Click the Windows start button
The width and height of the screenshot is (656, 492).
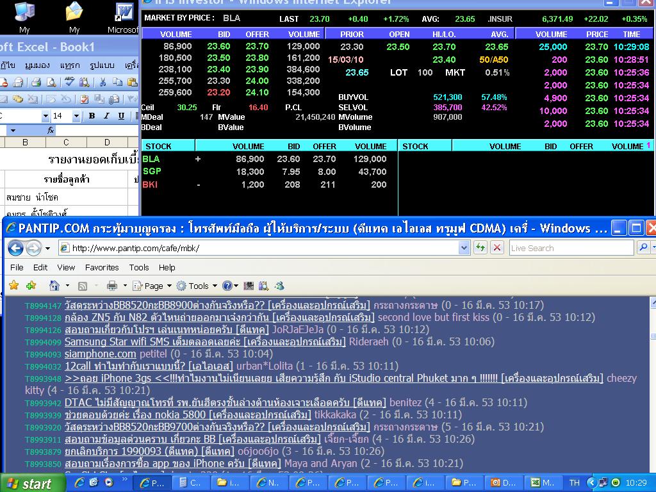pos(32,483)
